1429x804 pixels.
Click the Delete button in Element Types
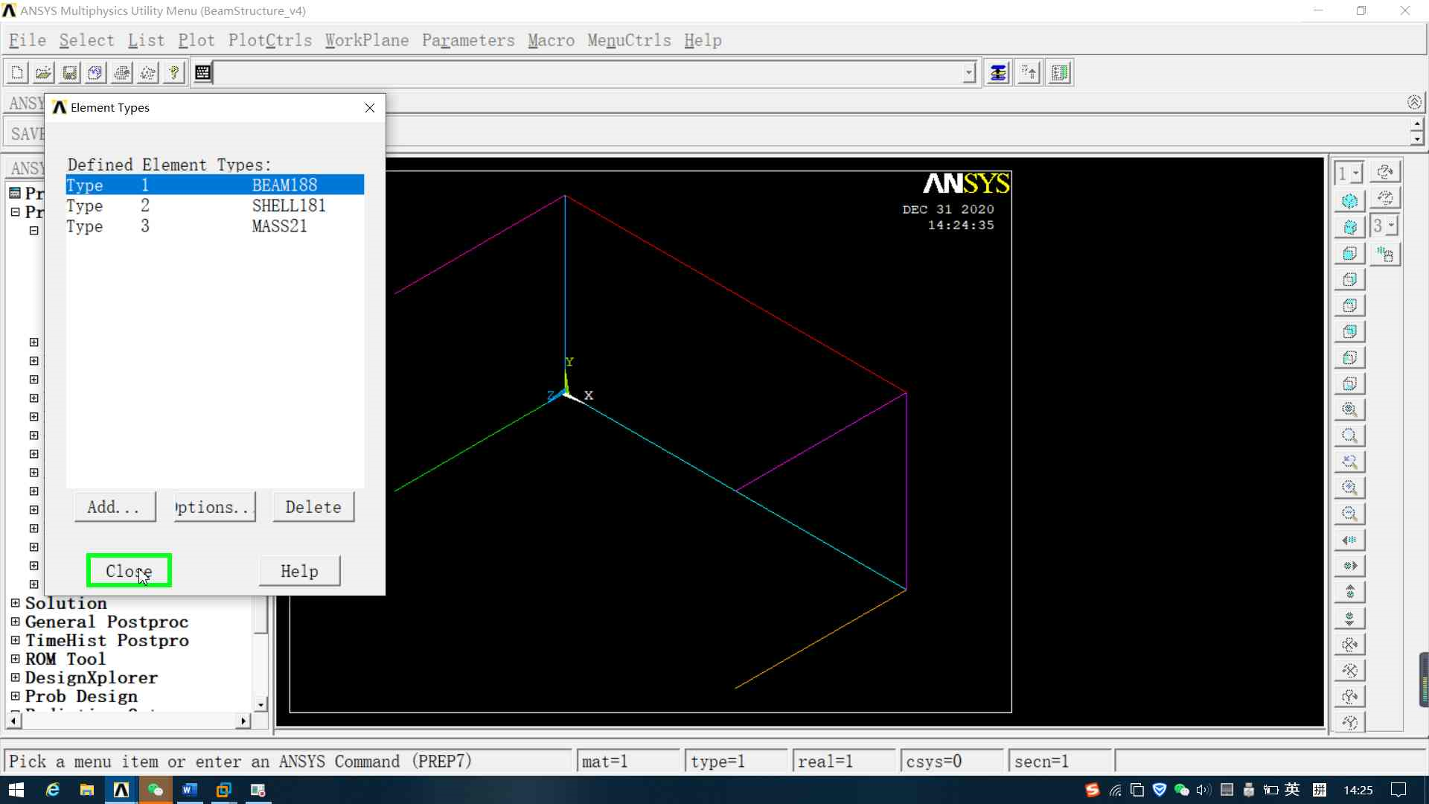[313, 507]
